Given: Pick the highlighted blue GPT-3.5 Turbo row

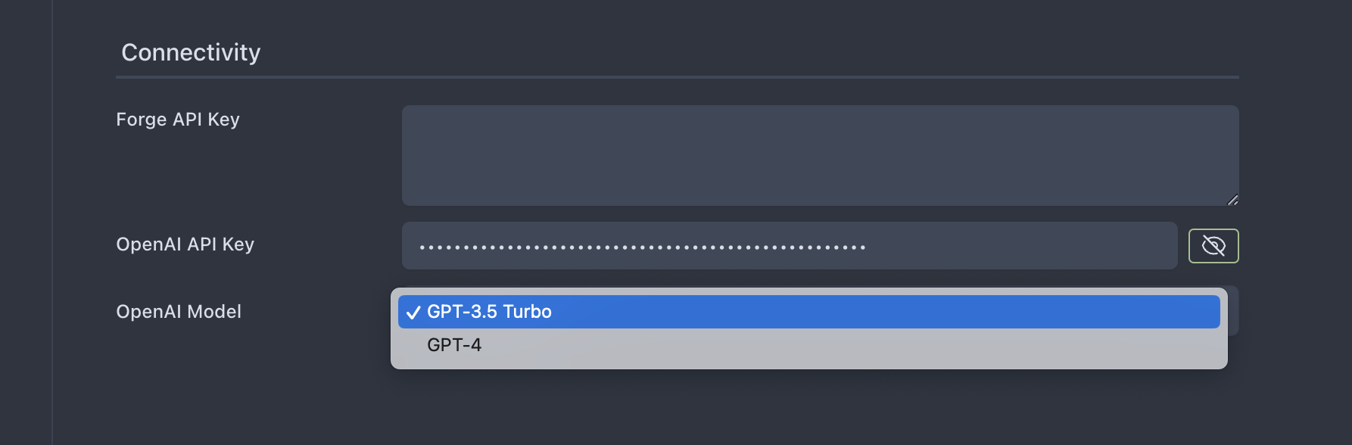Looking at the screenshot, I should (x=808, y=312).
